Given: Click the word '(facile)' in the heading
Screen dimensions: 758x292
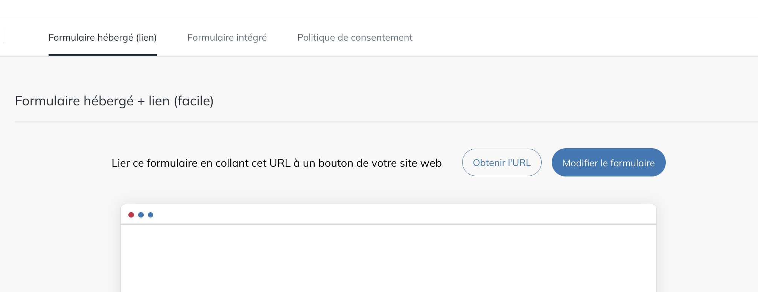Looking at the screenshot, I should 193,101.
